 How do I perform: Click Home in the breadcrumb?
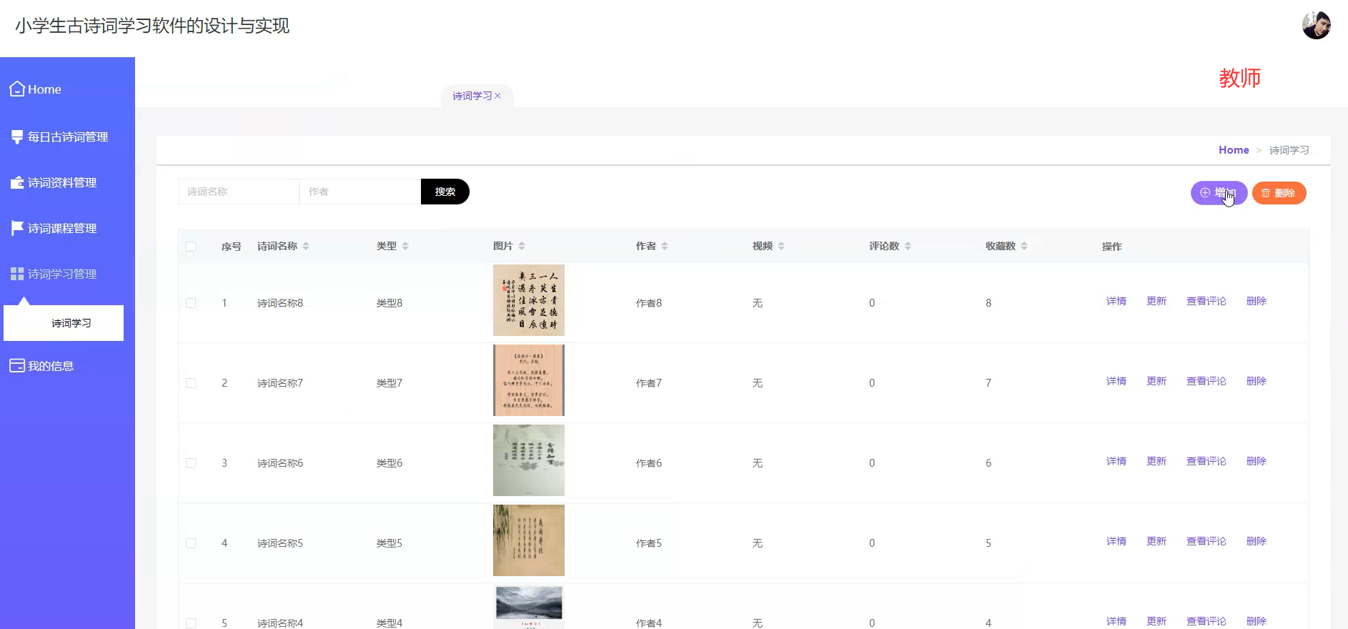(x=1234, y=150)
